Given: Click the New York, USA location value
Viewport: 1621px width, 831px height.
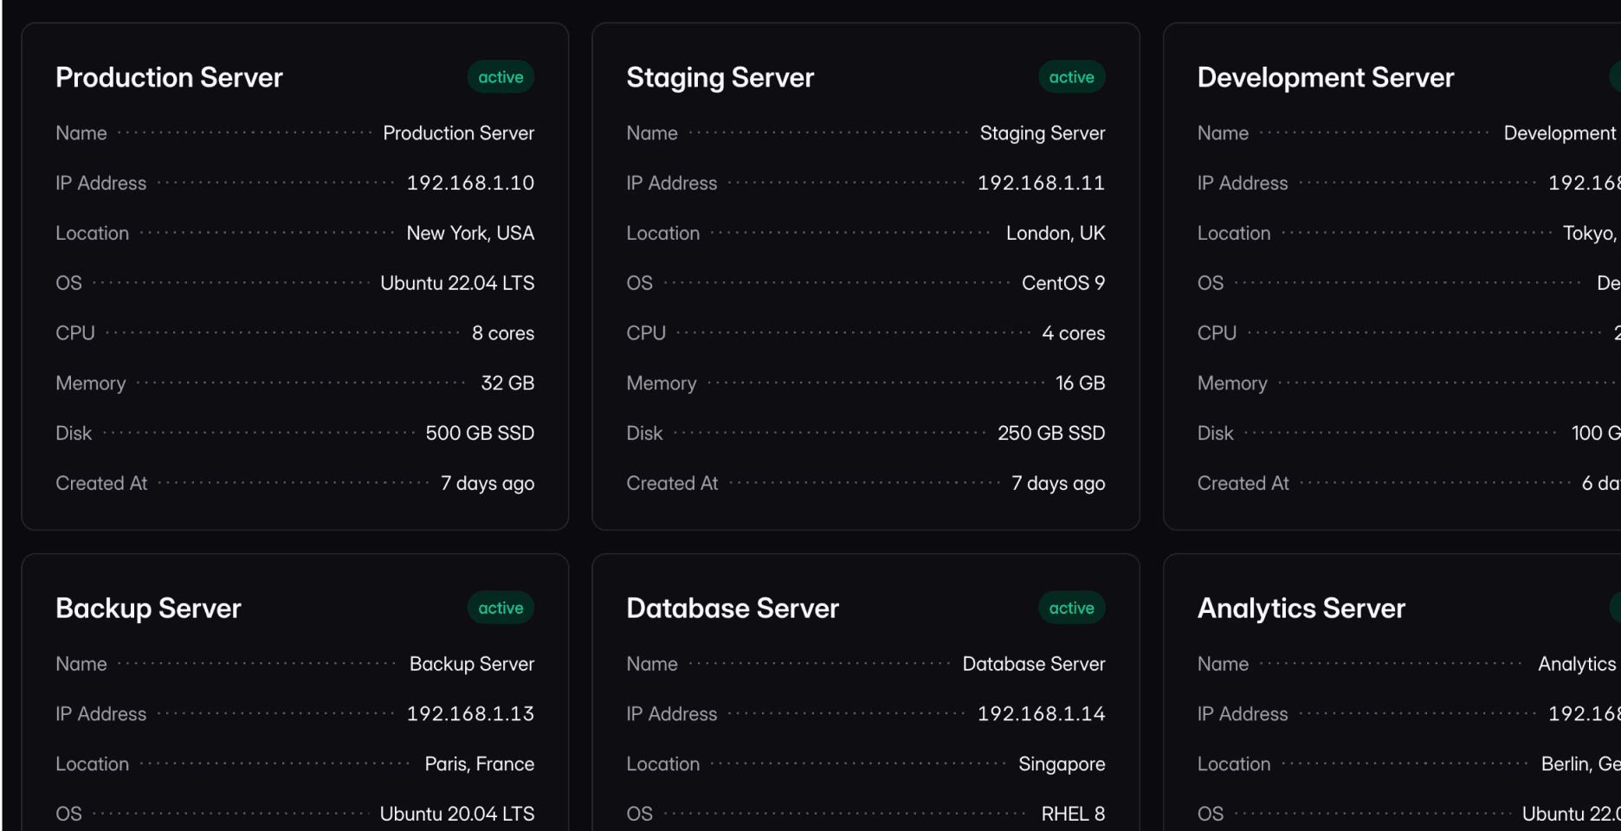Looking at the screenshot, I should (x=470, y=233).
